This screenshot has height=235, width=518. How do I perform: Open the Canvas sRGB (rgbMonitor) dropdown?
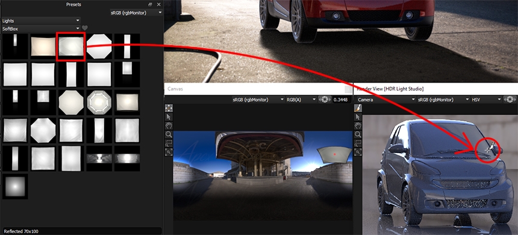[258, 99]
